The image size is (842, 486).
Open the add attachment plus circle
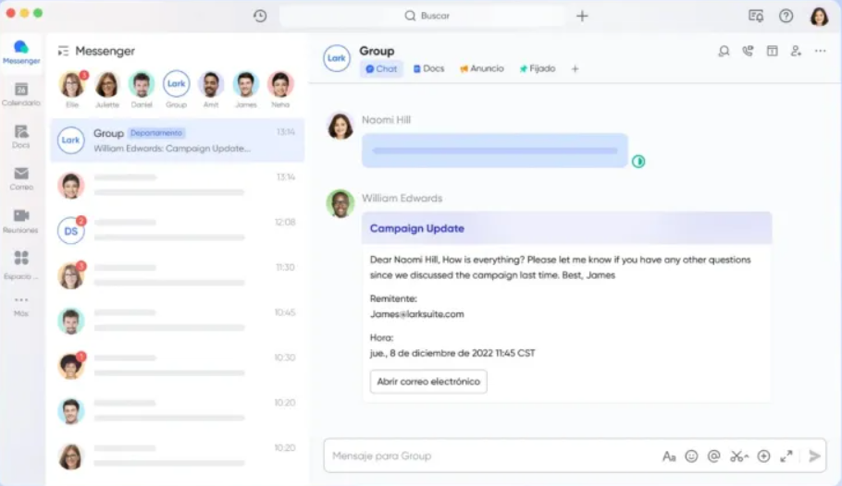click(763, 456)
